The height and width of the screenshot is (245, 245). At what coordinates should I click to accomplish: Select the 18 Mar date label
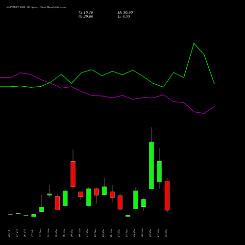pyautogui.click(x=126, y=233)
